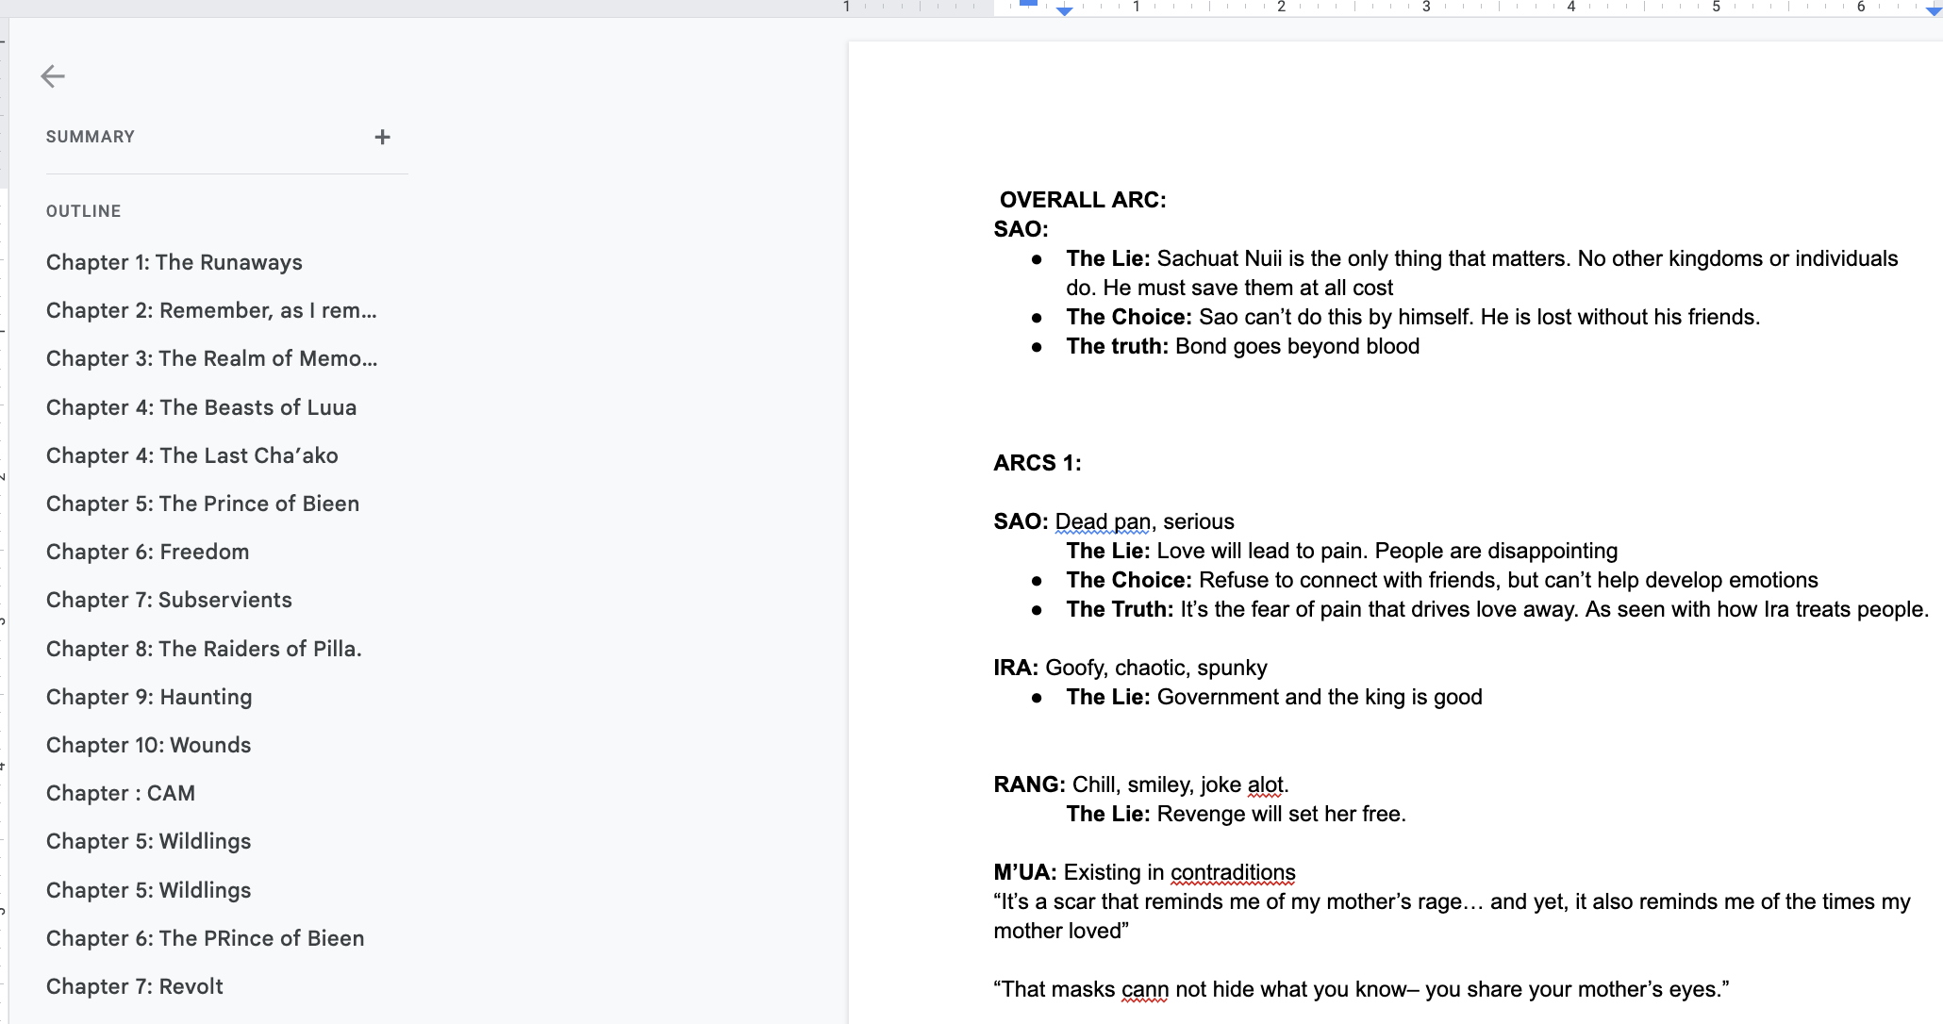Go to Chapter 1: The Runaways
1943x1024 pixels.
(x=174, y=262)
